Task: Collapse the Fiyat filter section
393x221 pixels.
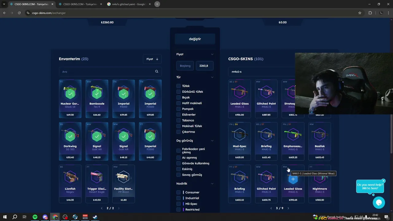Action: tap(212, 54)
